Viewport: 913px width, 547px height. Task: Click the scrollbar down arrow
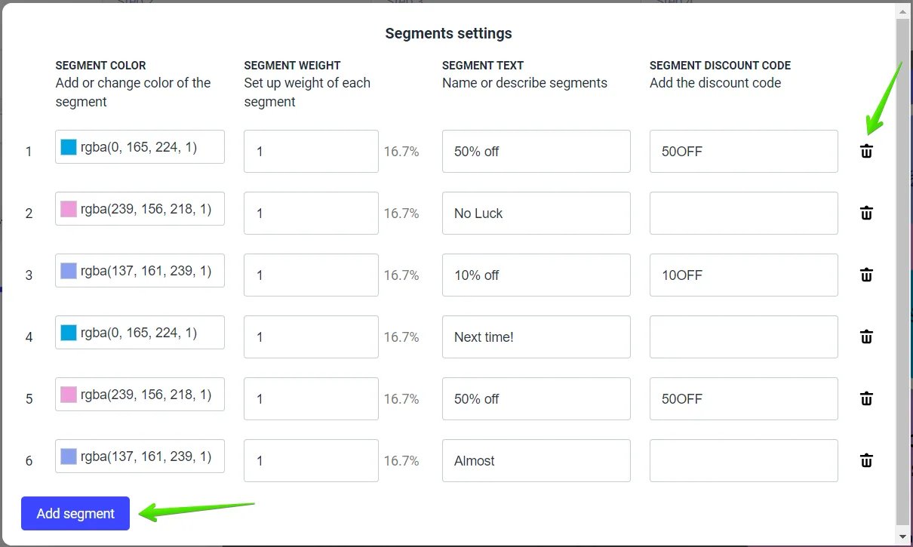click(903, 536)
